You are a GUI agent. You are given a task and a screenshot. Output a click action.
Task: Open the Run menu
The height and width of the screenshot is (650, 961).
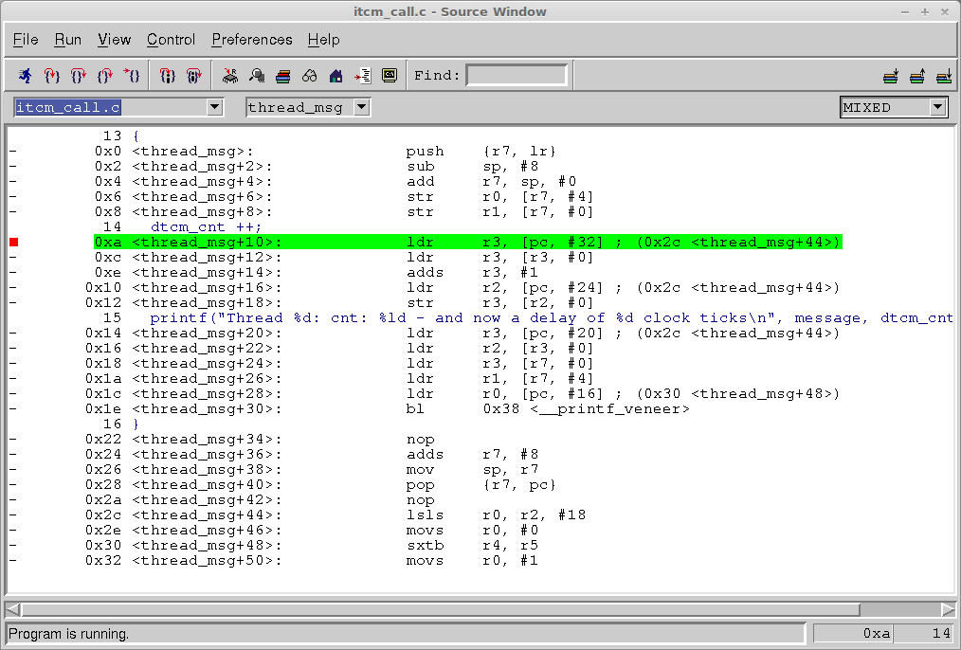(68, 40)
